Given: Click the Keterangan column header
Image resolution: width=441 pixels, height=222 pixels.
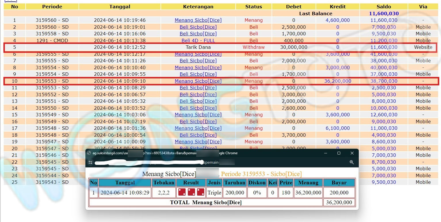Looking at the screenshot, I should (198, 7).
